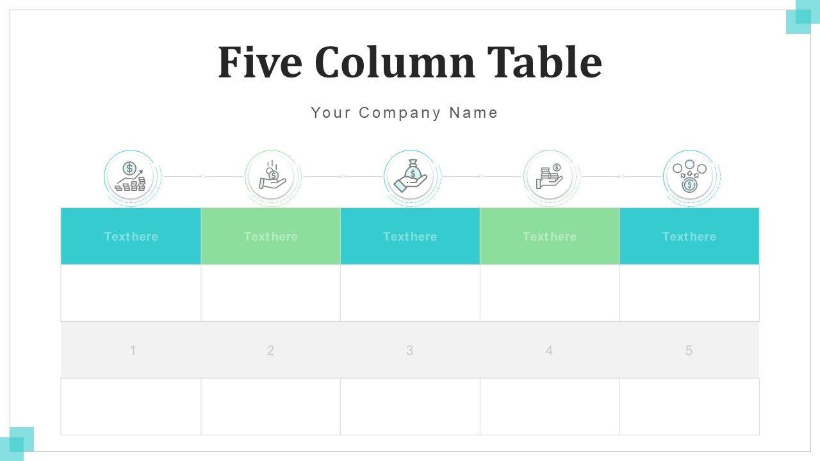Select the 'Your Company Name' subtitle
The width and height of the screenshot is (820, 461).
[404, 113]
